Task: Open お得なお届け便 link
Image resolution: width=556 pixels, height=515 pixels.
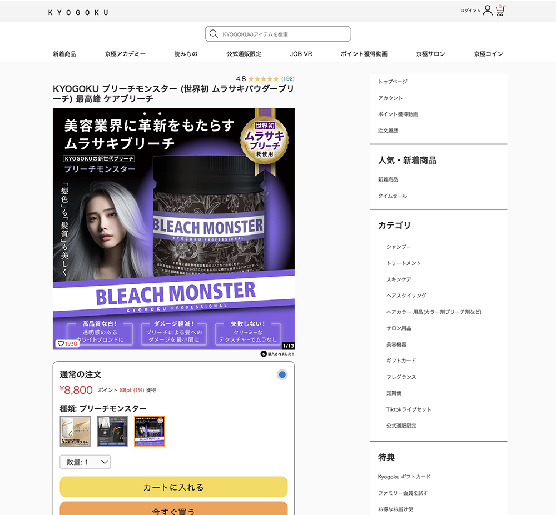Action: [x=395, y=509]
